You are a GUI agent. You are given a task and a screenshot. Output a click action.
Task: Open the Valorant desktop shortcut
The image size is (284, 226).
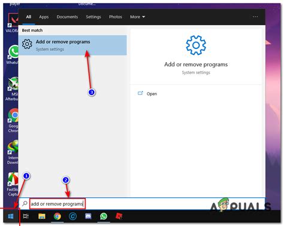tap(13, 23)
